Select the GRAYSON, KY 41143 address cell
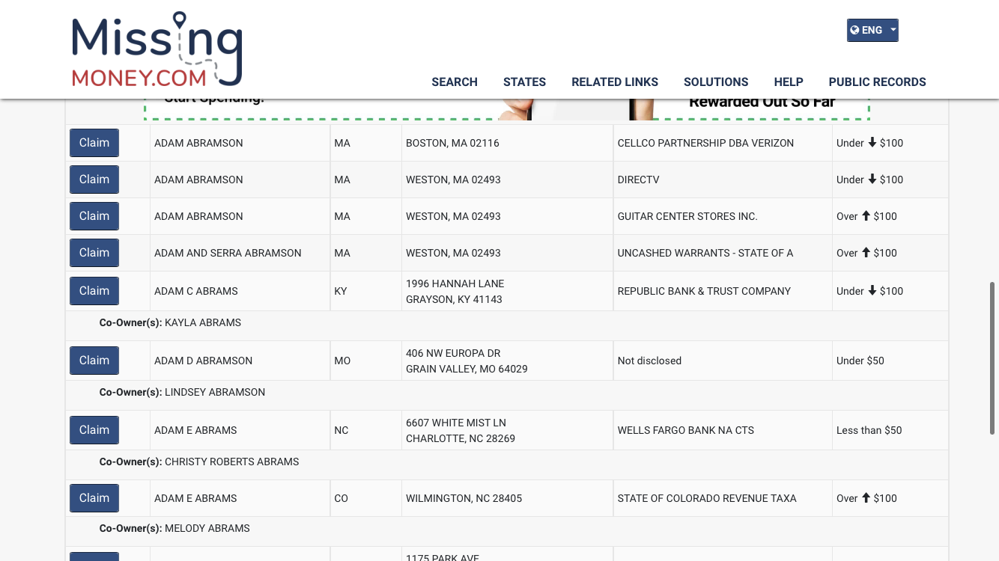The width and height of the screenshot is (999, 561). [x=507, y=291]
